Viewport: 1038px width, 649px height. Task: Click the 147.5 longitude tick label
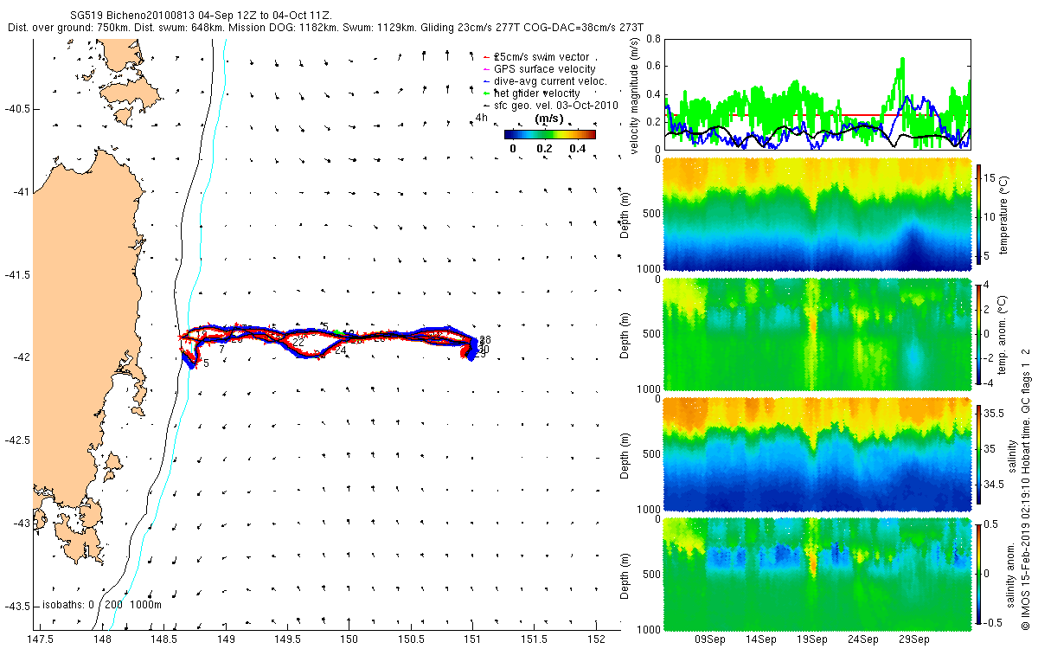tap(41, 639)
